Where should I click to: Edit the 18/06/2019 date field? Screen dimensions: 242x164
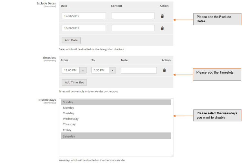84,28
